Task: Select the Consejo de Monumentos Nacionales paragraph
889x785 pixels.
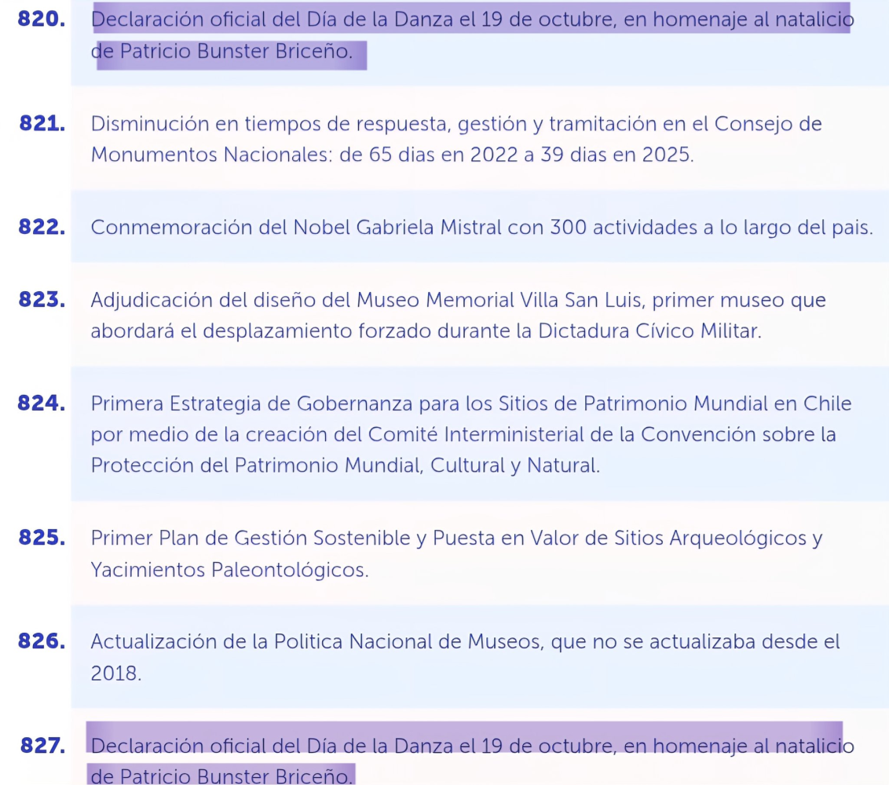Action: point(455,139)
